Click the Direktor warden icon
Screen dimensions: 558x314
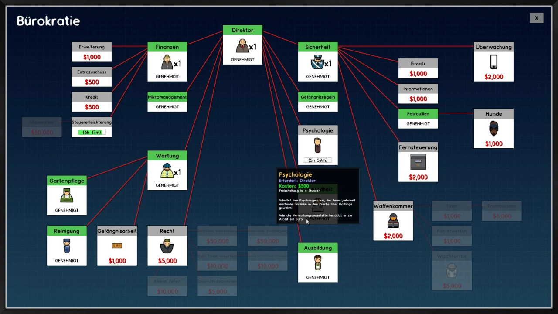point(242,46)
